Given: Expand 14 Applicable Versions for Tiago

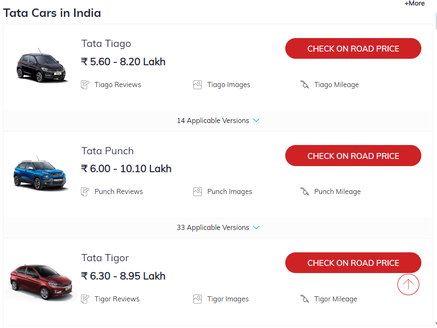Looking at the screenshot, I should click(218, 120).
